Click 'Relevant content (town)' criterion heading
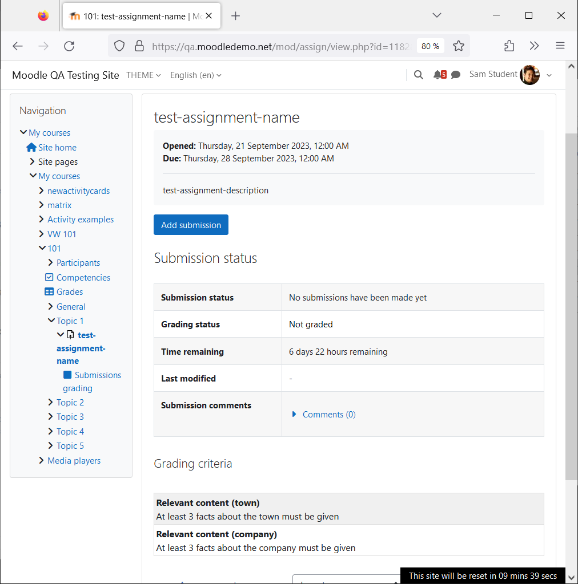578x584 pixels. 208,503
